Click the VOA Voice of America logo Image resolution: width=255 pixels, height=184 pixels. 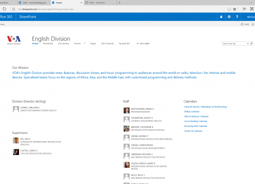click(14, 40)
